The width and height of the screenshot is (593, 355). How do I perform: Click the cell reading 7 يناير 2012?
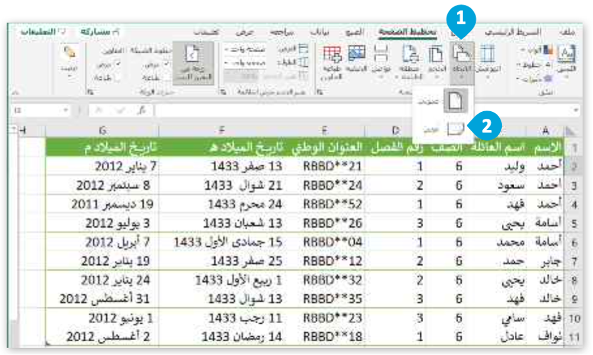pyautogui.click(x=102, y=166)
